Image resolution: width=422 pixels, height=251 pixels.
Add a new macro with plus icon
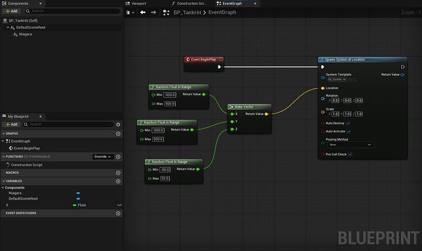[x=118, y=173]
